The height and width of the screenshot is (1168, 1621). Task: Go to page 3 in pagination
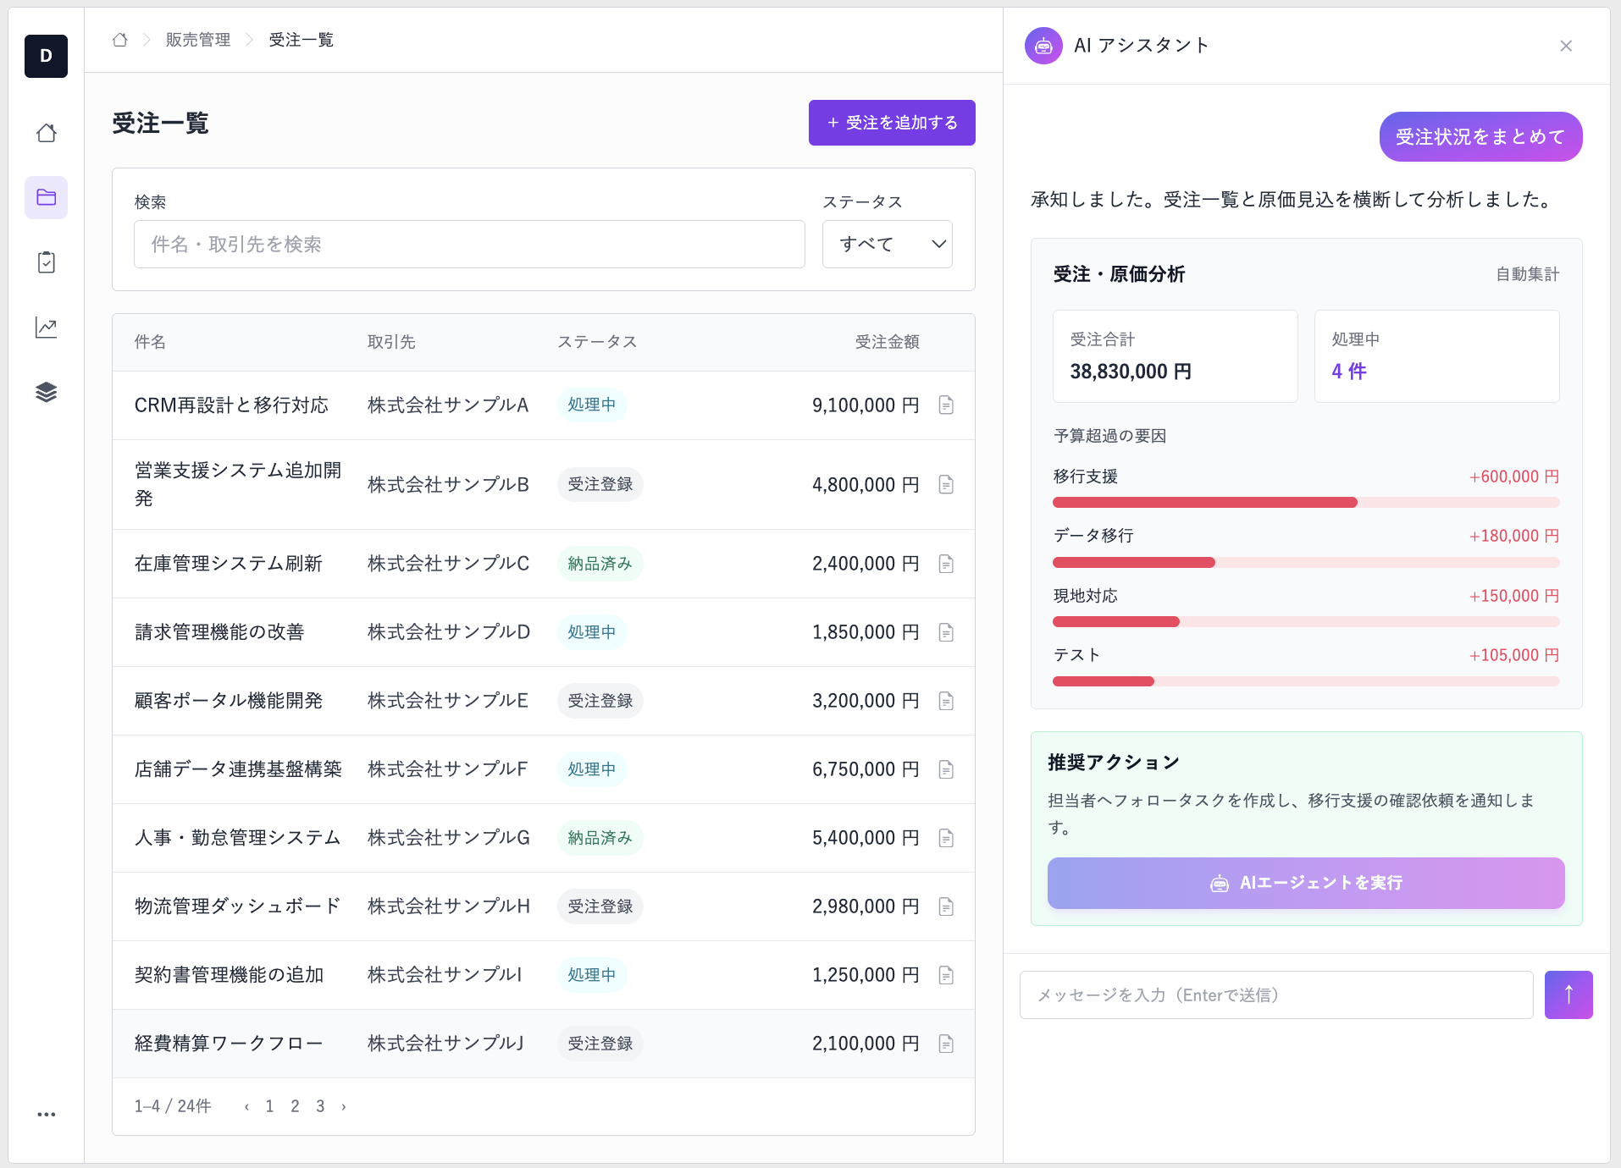tap(320, 1106)
